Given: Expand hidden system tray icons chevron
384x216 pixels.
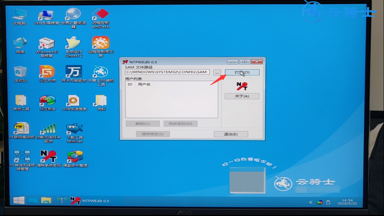Looking at the screenshot, I should point(310,202).
